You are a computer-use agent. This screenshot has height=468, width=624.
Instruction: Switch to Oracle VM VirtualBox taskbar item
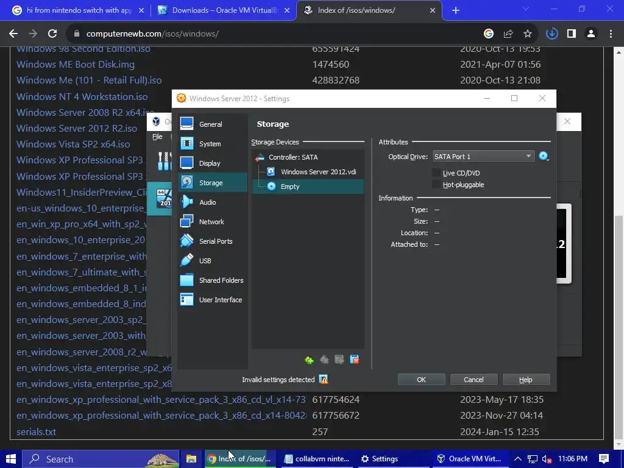pyautogui.click(x=470, y=459)
